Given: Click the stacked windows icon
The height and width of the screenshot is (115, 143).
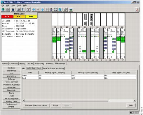Looking at the screenshot, I should click(65, 10).
